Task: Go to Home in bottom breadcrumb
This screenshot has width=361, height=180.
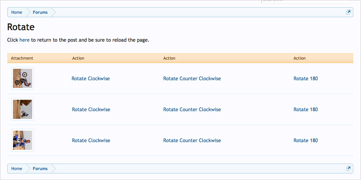Action: 16,169
